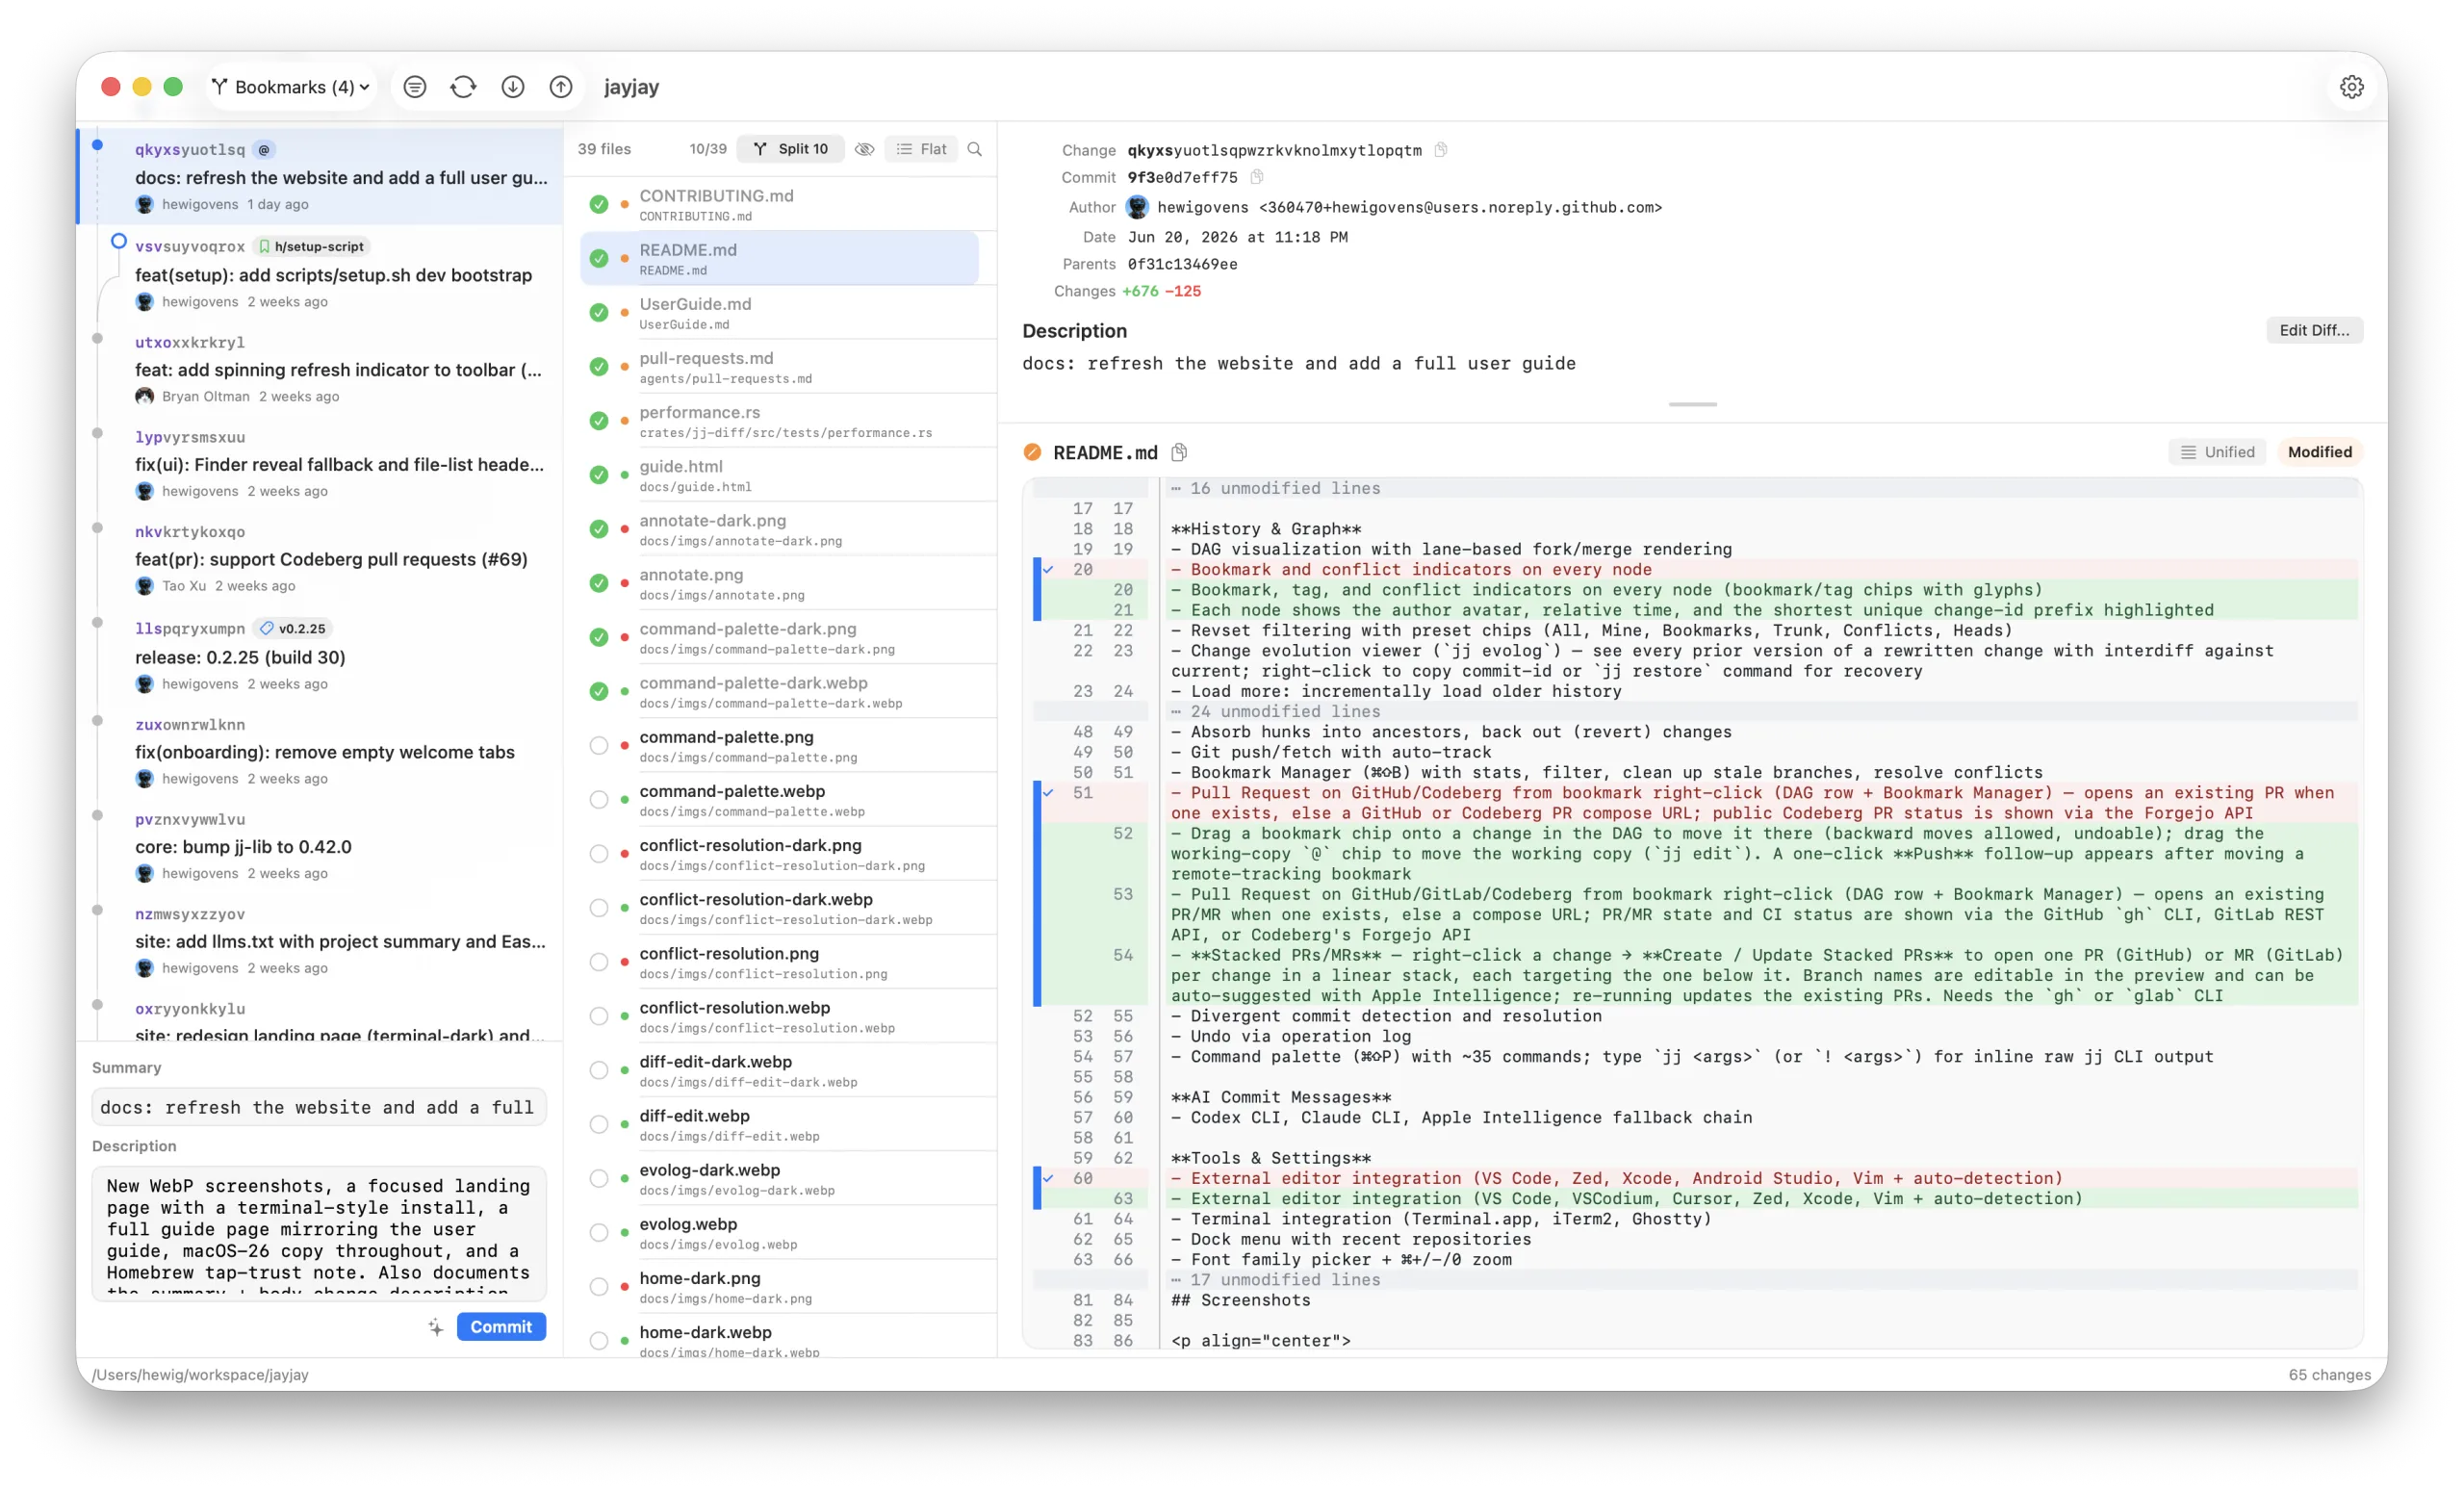Image resolution: width=2464 pixels, height=1491 pixels.
Task: Toggle the hunk checkmark at line 60
Action: click(x=1048, y=1178)
